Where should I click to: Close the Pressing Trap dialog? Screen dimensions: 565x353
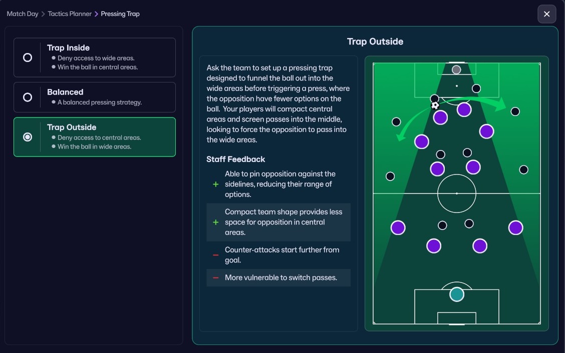point(546,14)
